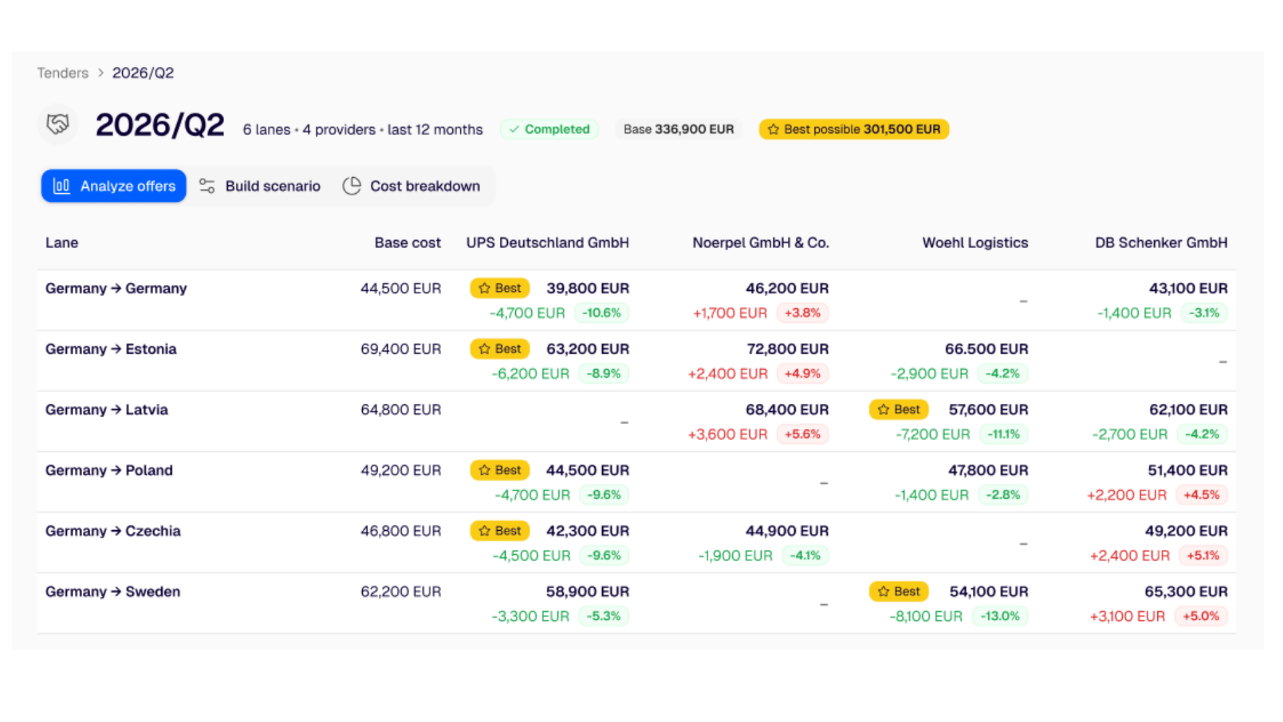Click the sliders icon next to Build scenario
This screenshot has width=1283, height=722.
click(207, 186)
